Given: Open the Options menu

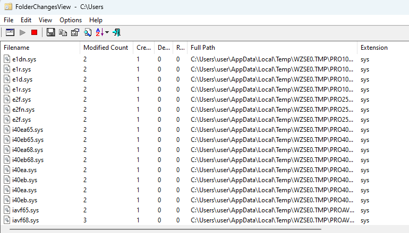Looking at the screenshot, I should [x=71, y=20].
